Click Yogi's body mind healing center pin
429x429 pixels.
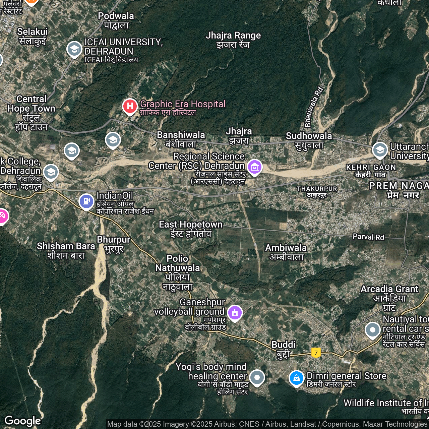click(257, 377)
